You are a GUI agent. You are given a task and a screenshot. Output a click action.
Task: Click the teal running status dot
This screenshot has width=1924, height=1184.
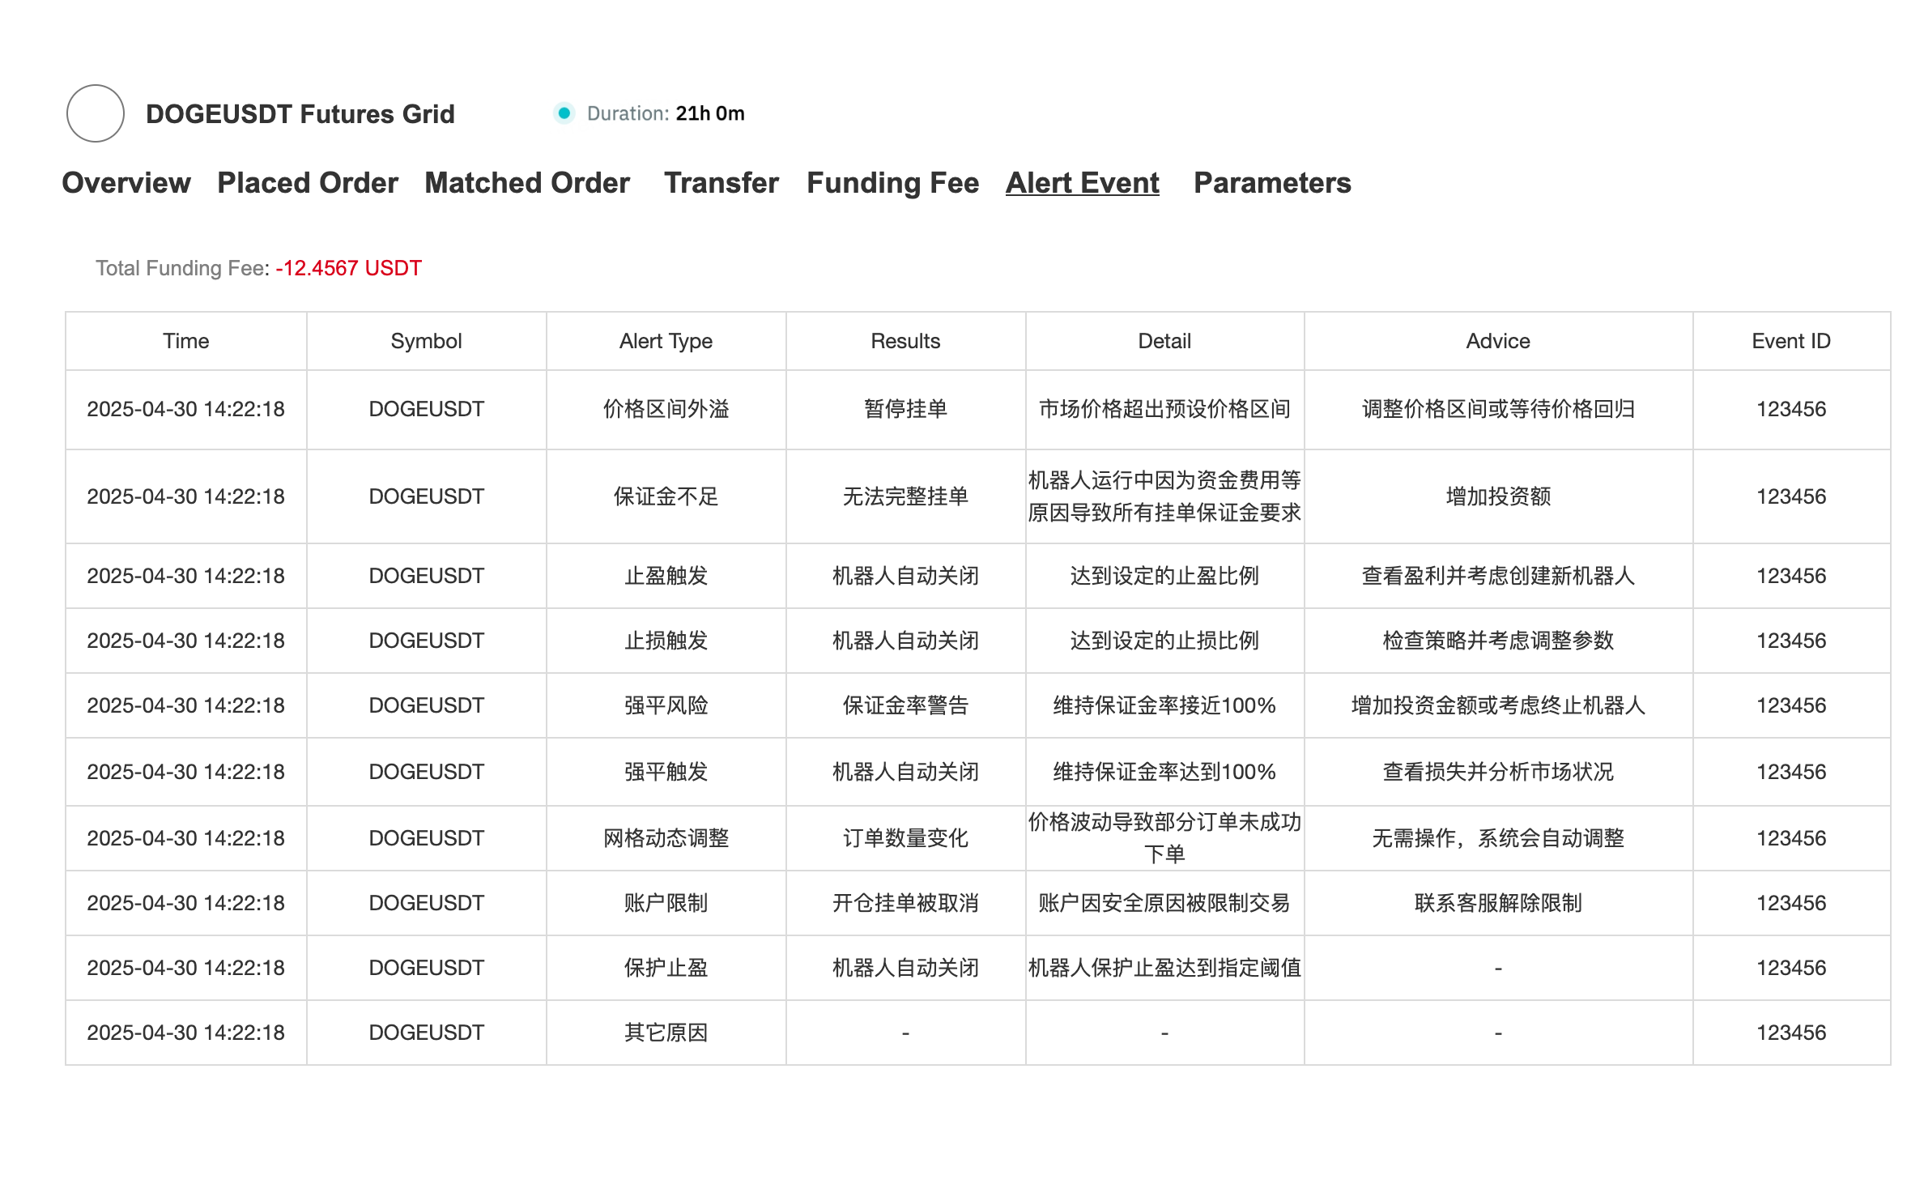pos(564,113)
